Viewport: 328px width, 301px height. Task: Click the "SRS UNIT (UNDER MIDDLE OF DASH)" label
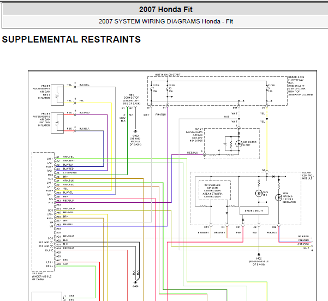click(x=41, y=276)
